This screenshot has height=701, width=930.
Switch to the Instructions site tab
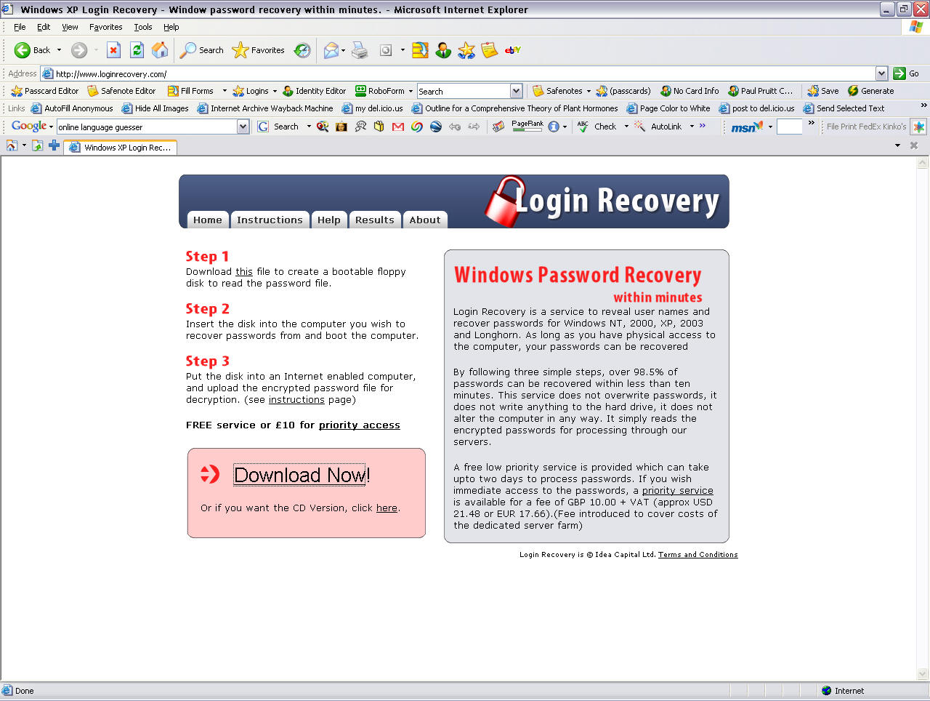tap(270, 220)
